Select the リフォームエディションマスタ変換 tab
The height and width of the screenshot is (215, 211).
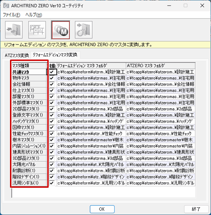pos(55,55)
